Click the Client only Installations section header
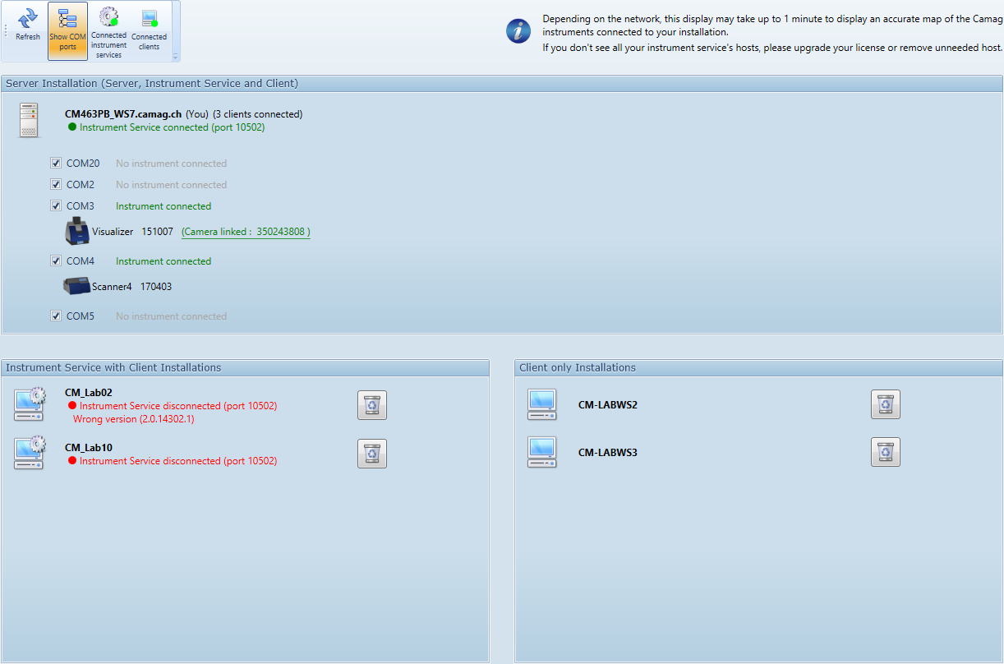The image size is (1004, 664). pyautogui.click(x=759, y=367)
